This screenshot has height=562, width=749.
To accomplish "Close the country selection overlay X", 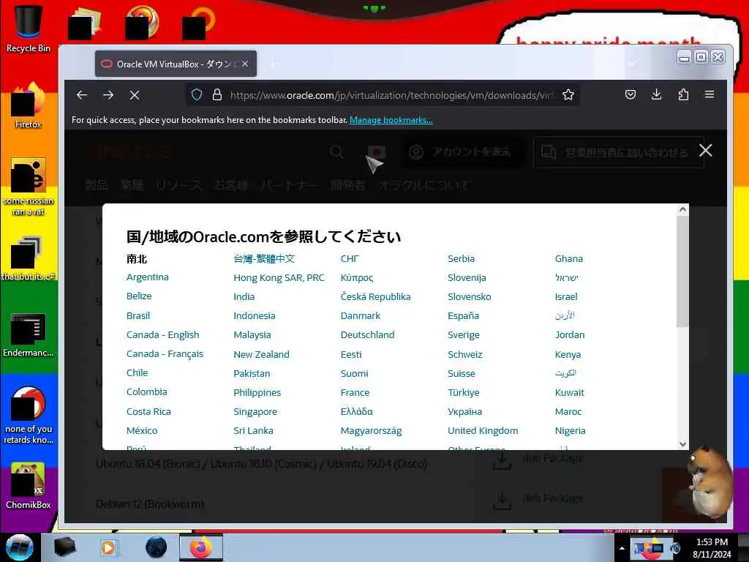I will [706, 151].
